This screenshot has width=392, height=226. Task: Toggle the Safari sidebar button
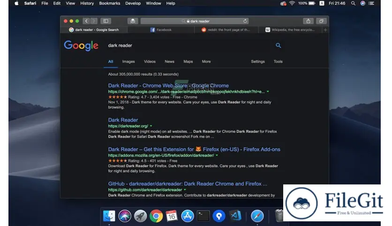pos(106,21)
